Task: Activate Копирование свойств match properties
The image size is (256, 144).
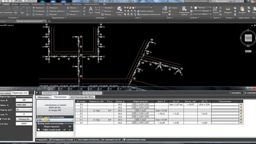Action: click(184, 11)
